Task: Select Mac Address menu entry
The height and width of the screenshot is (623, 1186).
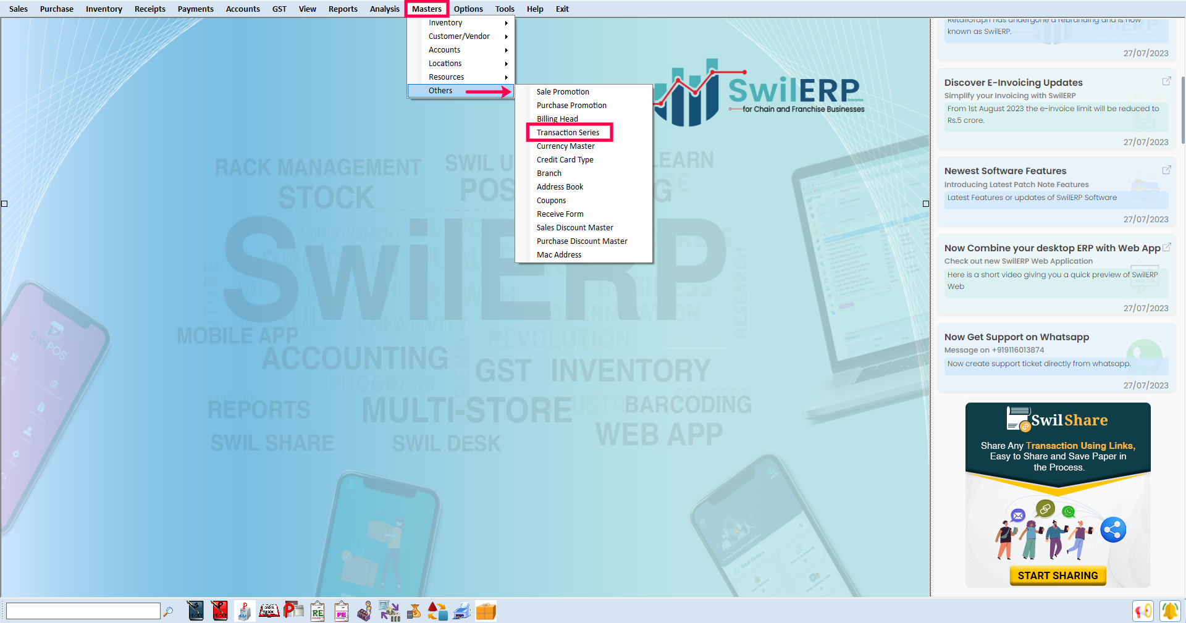Action: 584,255
